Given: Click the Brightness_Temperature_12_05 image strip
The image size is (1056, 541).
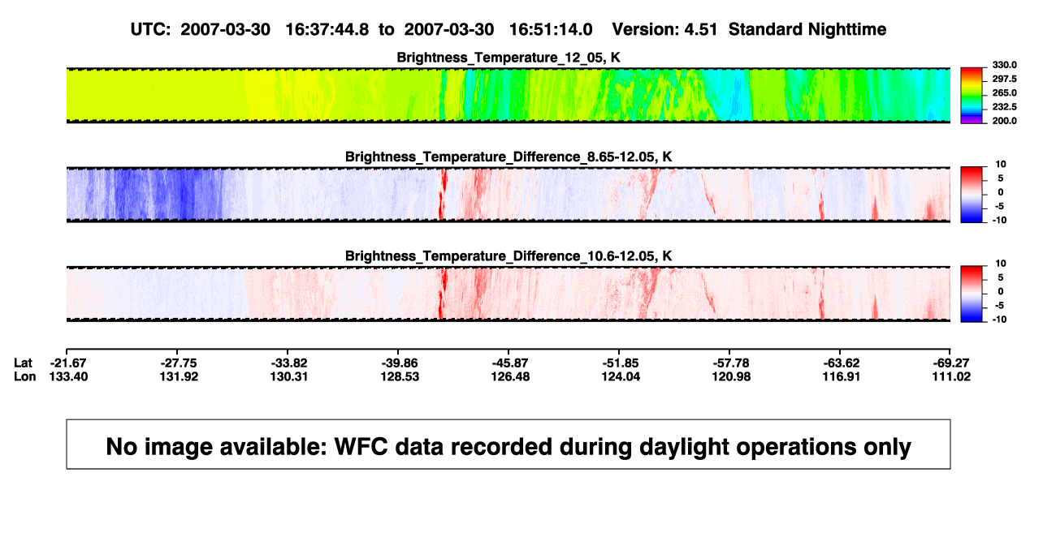Looking at the screenshot, I should coord(508,94).
